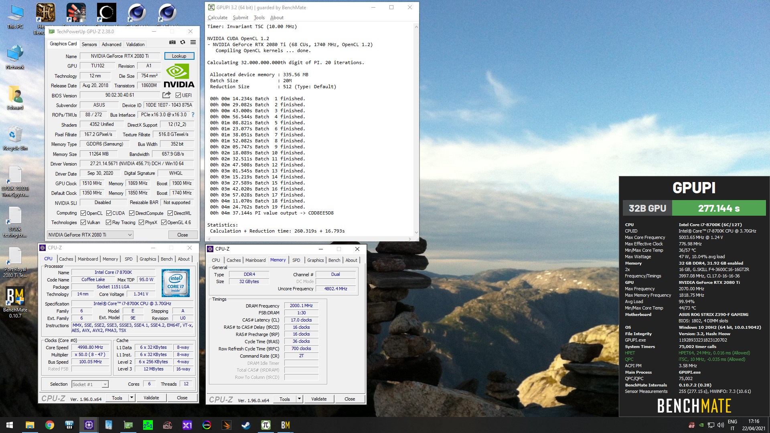Open the GPU-Z hamburger menu icon
Image resolution: width=770 pixels, height=433 pixels.
pos(193,42)
